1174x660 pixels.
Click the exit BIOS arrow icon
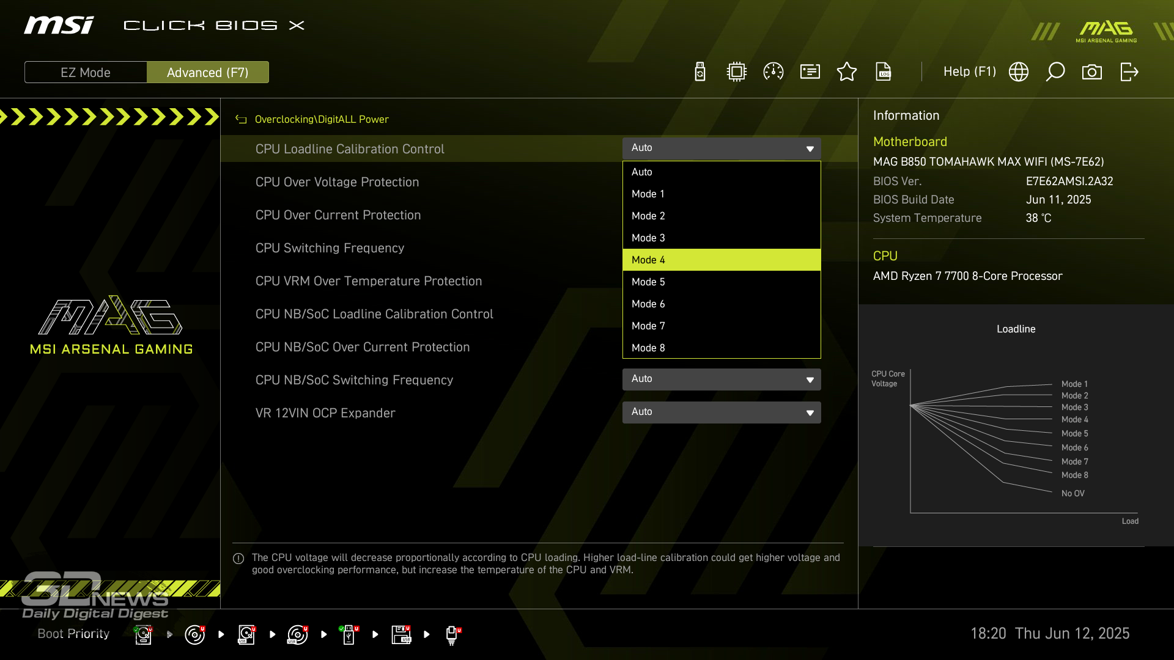(1129, 71)
